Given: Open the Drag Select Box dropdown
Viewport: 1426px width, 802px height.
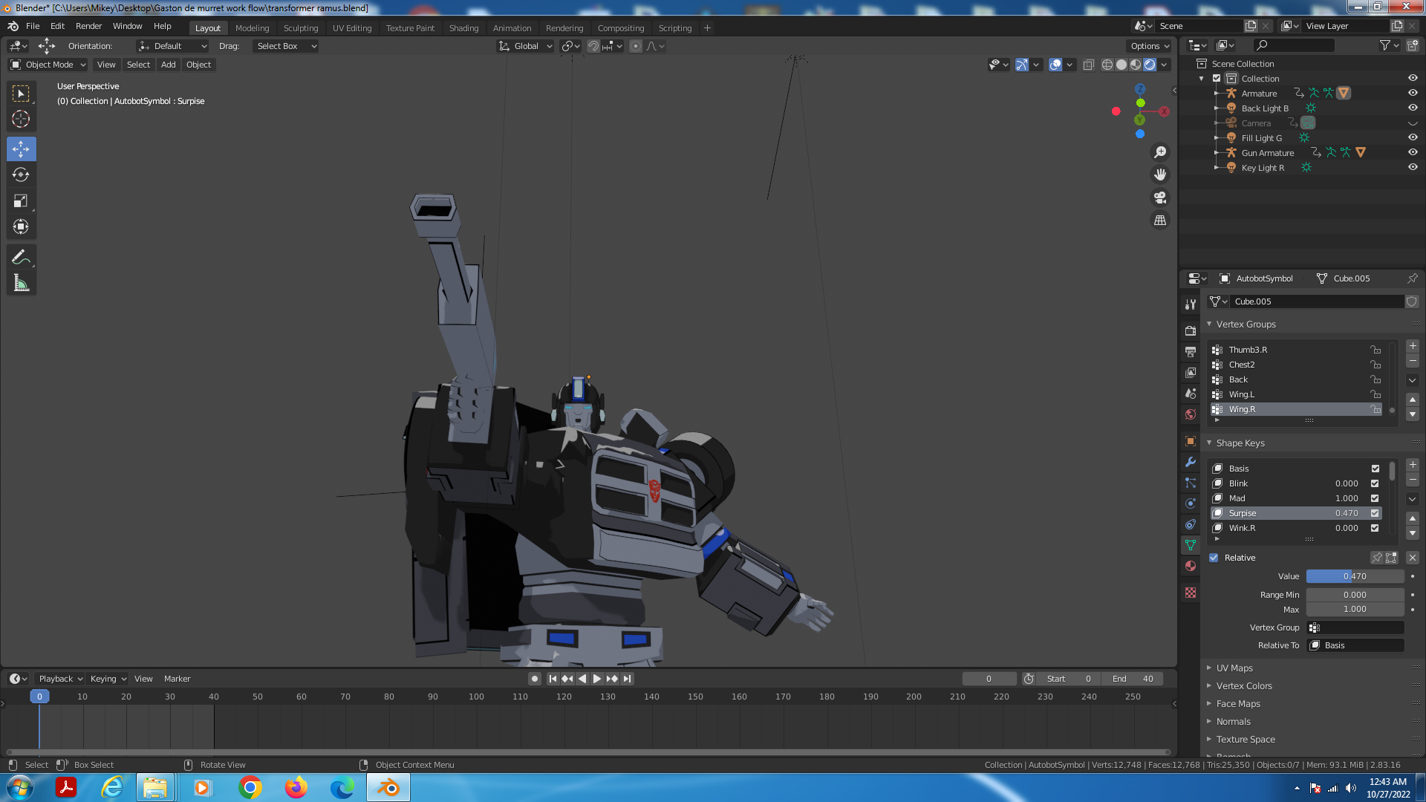Looking at the screenshot, I should (286, 46).
